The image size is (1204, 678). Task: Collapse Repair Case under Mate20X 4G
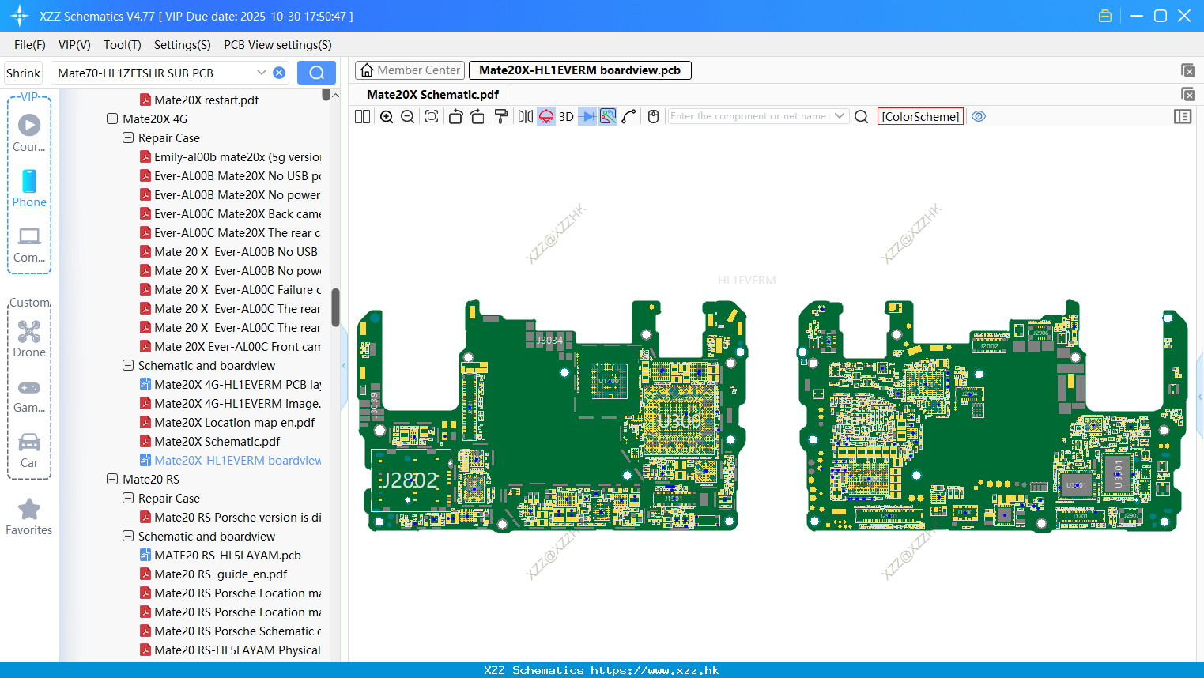coord(127,138)
